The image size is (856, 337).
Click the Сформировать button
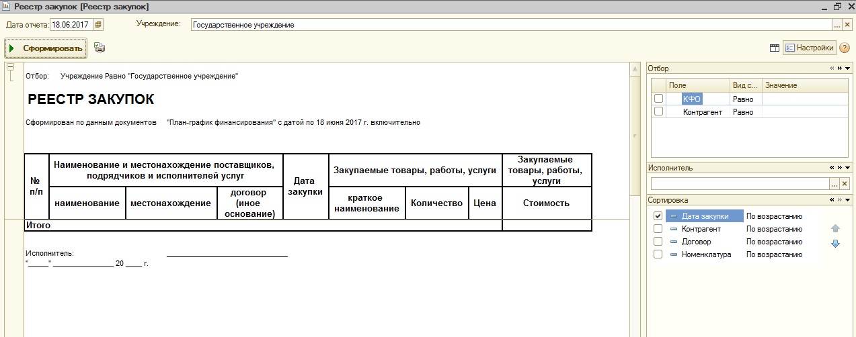pos(46,48)
